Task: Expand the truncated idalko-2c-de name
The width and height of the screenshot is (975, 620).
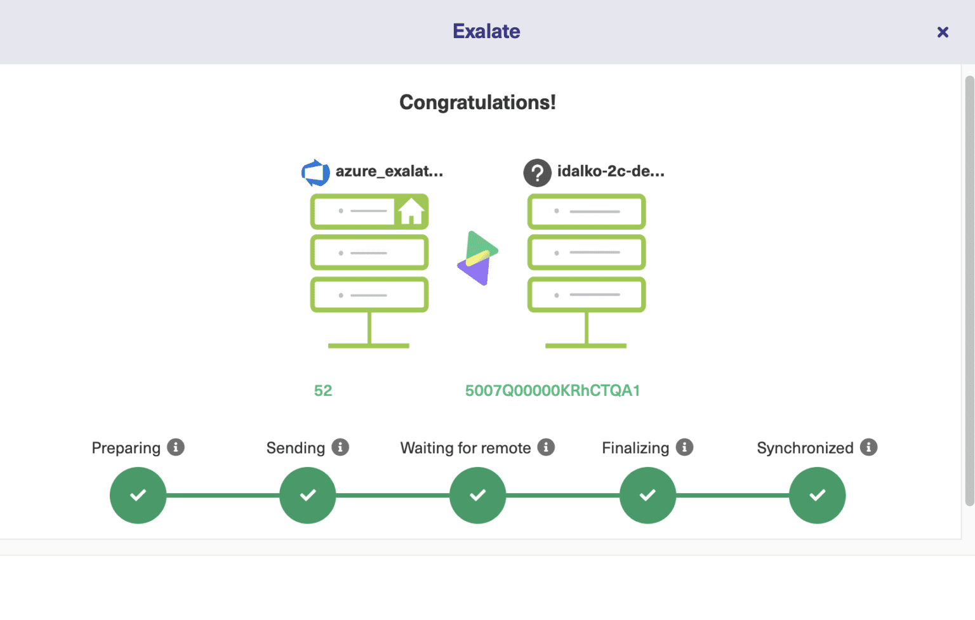Action: coord(611,172)
